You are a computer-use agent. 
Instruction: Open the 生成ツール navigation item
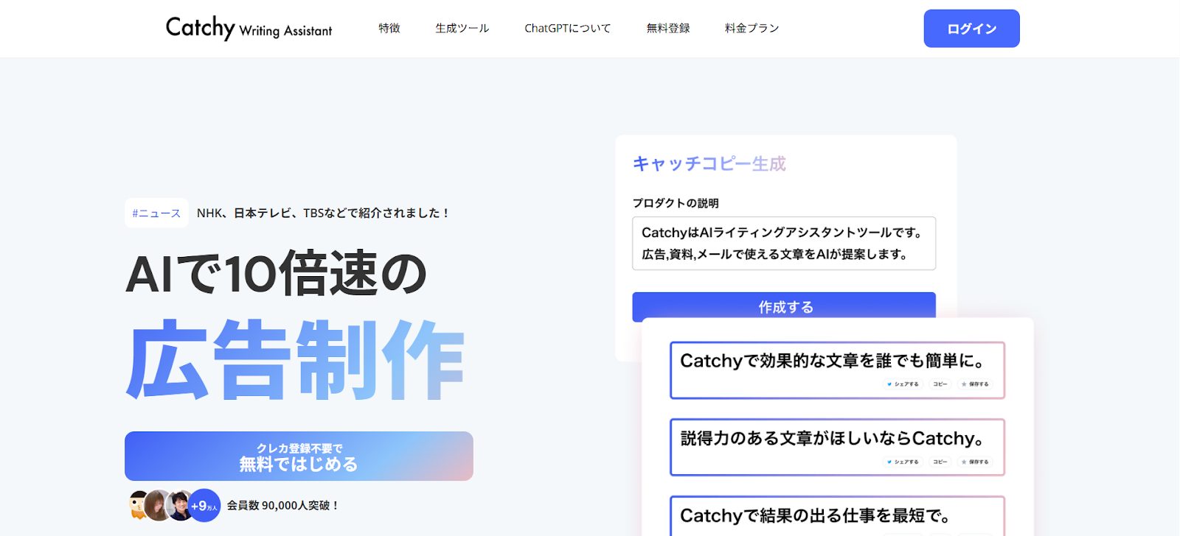coord(462,29)
